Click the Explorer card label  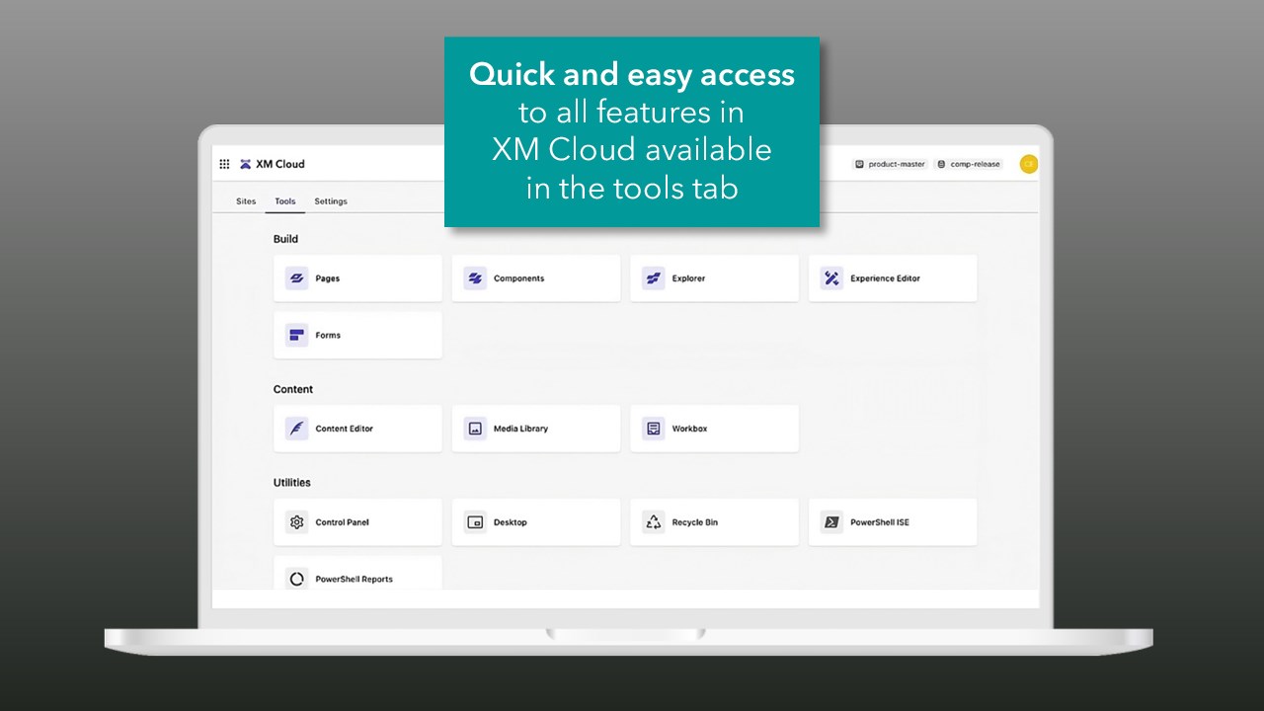(689, 278)
